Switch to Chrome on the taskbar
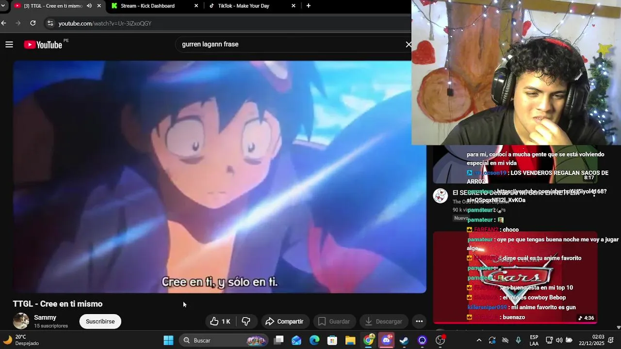This screenshot has height=349, width=621. tap(369, 340)
